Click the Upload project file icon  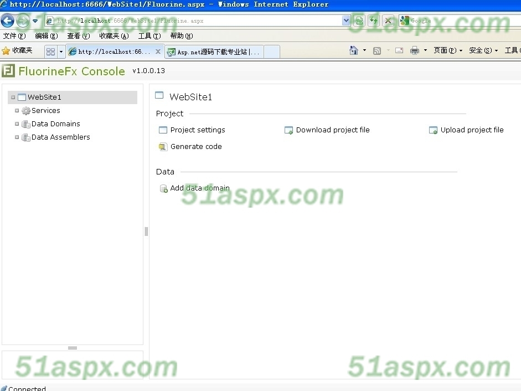tap(433, 130)
